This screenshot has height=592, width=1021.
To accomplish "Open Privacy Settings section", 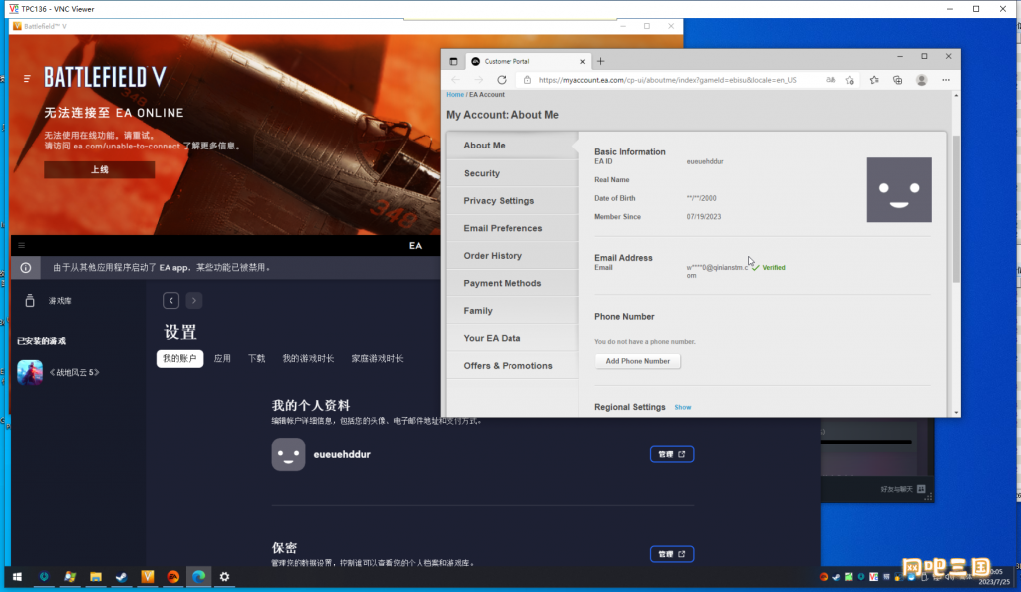I will point(512,201).
